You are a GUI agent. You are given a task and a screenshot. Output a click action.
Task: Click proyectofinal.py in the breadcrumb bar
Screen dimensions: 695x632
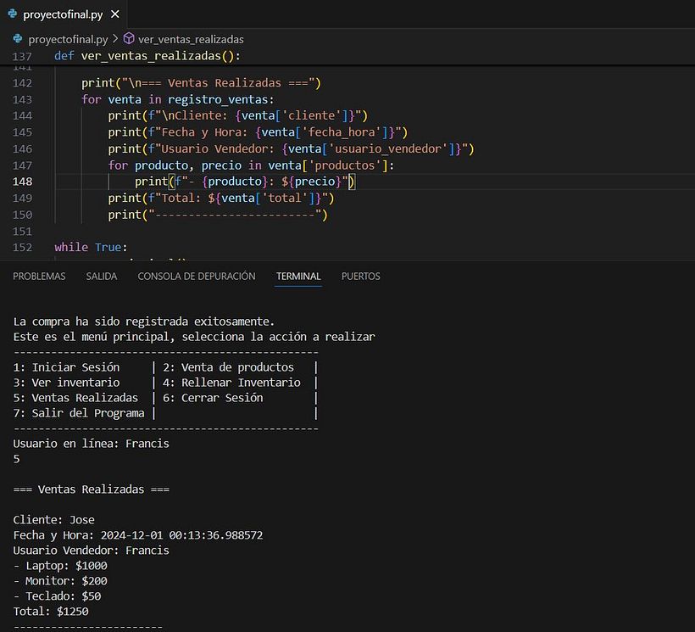(69, 40)
